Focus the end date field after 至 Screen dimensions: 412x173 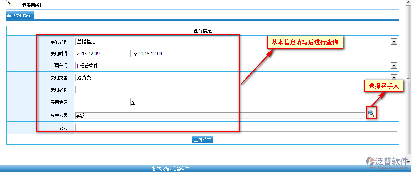coord(166,54)
